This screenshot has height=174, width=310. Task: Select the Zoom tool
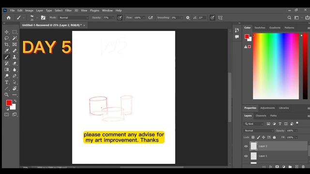tap(6, 95)
